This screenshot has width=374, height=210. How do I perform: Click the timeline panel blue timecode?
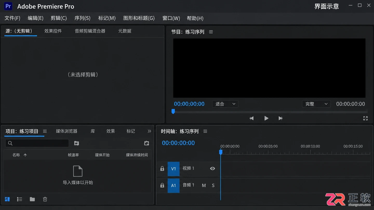[x=178, y=143]
